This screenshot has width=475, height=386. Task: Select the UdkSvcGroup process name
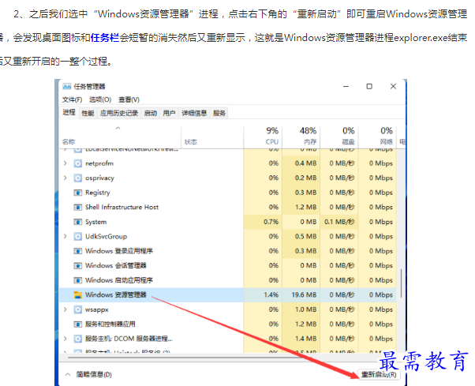tap(107, 237)
